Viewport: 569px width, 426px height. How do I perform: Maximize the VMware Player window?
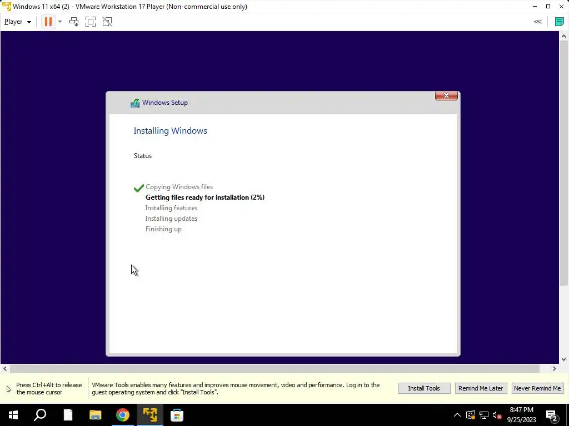548,7
